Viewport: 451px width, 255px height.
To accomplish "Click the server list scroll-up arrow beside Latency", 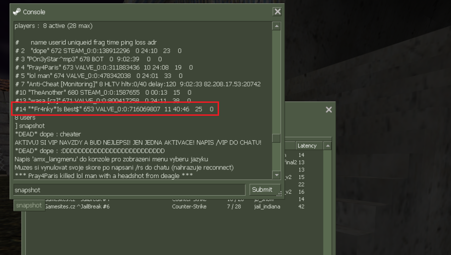I will (328, 145).
